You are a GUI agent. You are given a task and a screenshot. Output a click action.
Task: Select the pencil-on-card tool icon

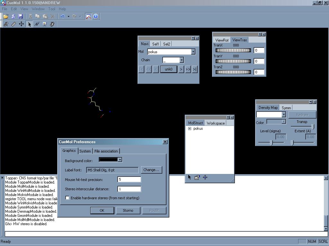click(x=6, y=24)
